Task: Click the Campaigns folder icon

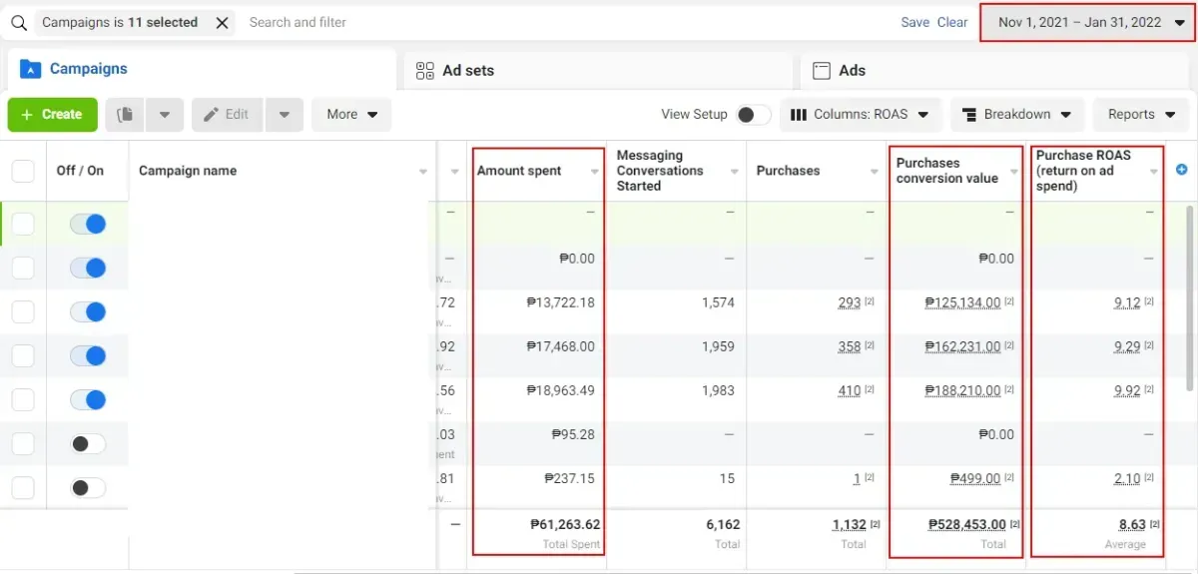Action: (30, 69)
